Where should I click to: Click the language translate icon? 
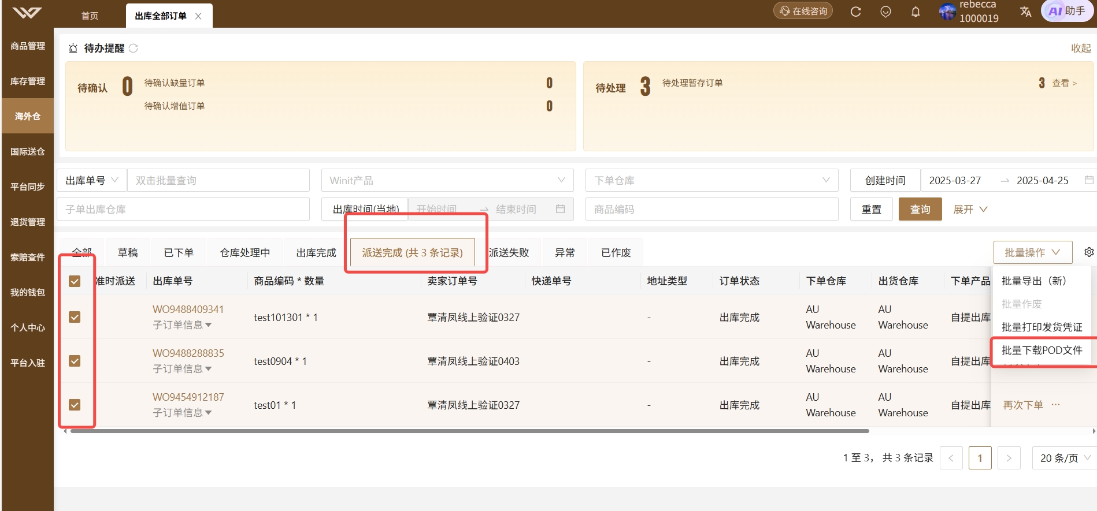(x=1026, y=12)
